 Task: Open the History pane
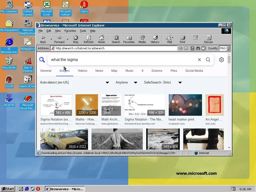pos(155,39)
